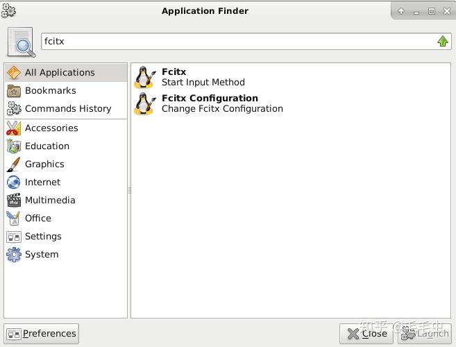Select the Settings category
This screenshot has height=347, width=456.
43,237
